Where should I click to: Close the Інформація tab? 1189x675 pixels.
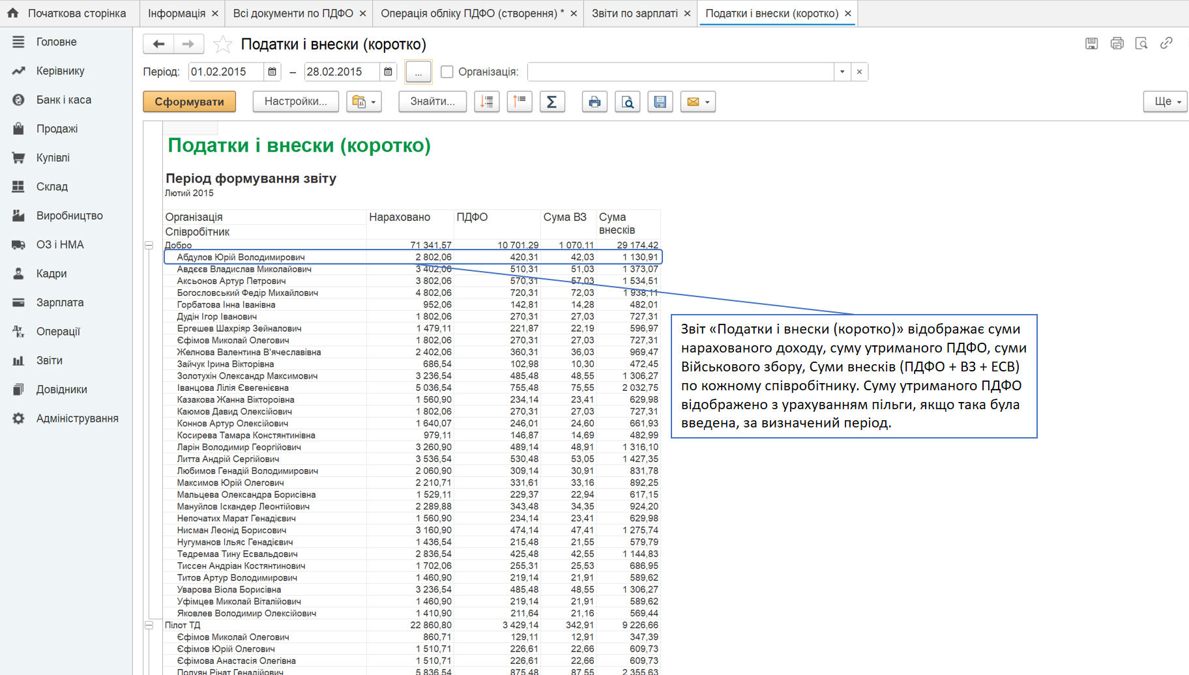(215, 13)
